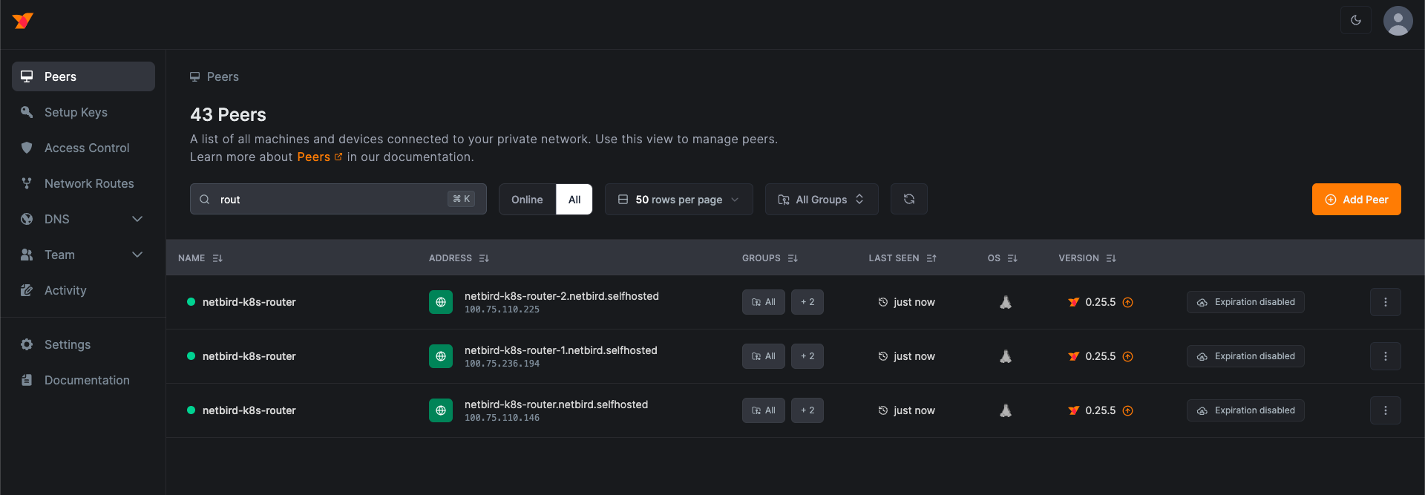The width and height of the screenshot is (1425, 495).
Task: Open the 50 rows per page dropdown
Action: point(678,200)
